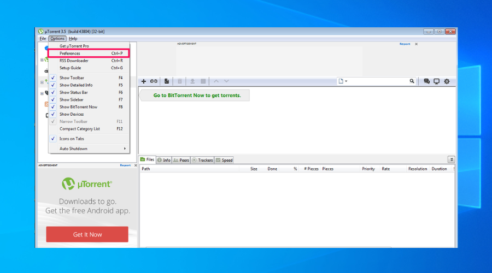Open Preferences from Options menu
The image size is (492, 273).
point(89,54)
